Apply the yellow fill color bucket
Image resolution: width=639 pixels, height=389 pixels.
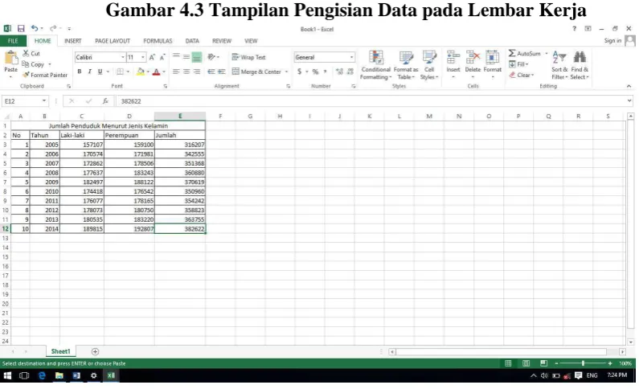tap(141, 72)
